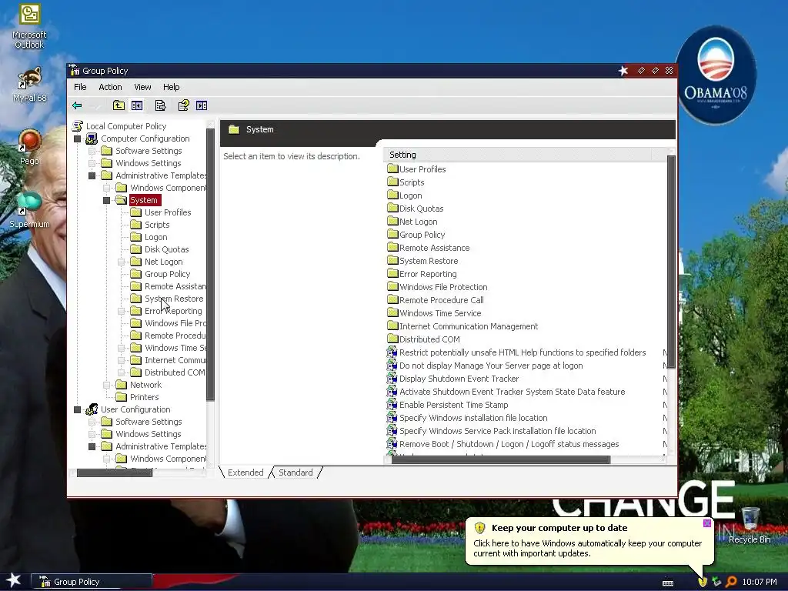The height and width of the screenshot is (591, 788).
Task: Click the taskbar clock showing 10:07 PM
Action: pos(760,582)
